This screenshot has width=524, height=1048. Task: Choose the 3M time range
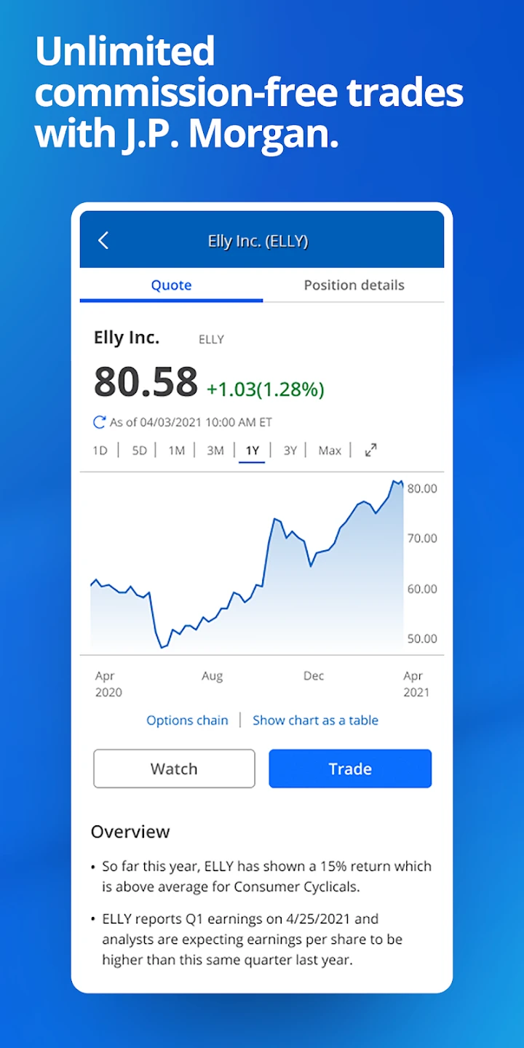(215, 450)
